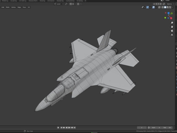Switch to the Animation workspace tab

point(51,1)
